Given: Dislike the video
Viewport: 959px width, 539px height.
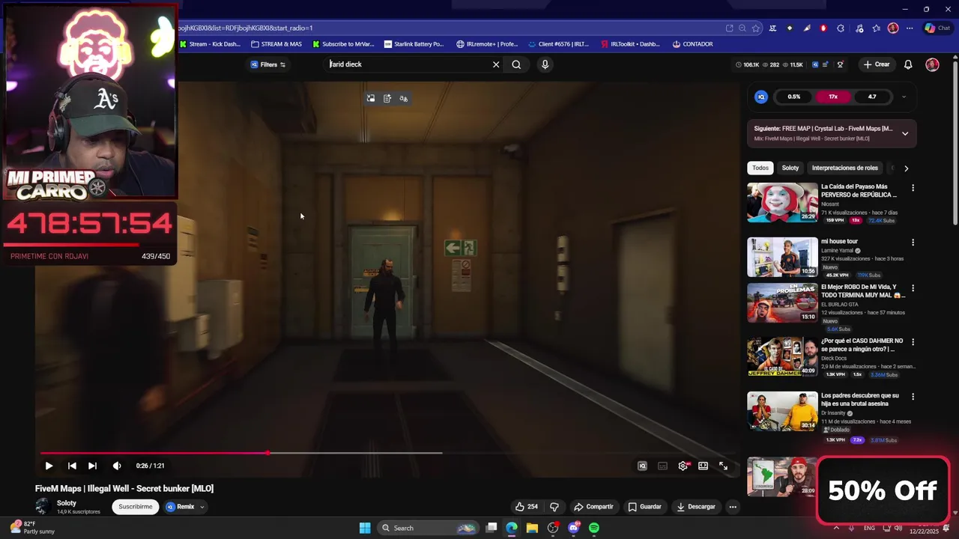Looking at the screenshot, I should [x=554, y=507].
